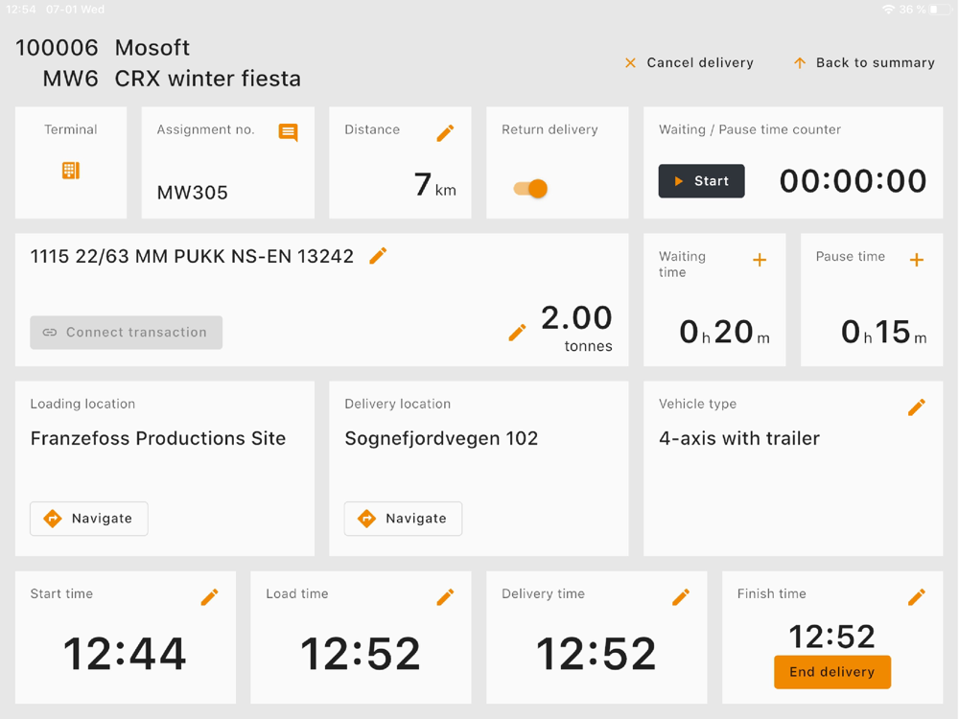
Task: Click the 4-axis with trailer text
Action: tap(739, 438)
